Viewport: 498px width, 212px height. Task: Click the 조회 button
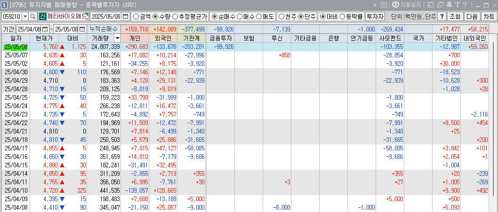(455, 16)
